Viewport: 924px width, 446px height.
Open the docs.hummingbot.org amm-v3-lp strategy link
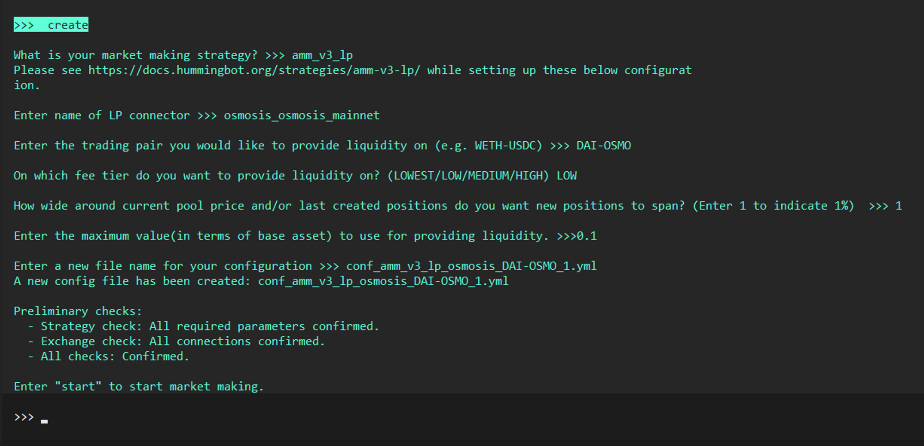tap(254, 70)
